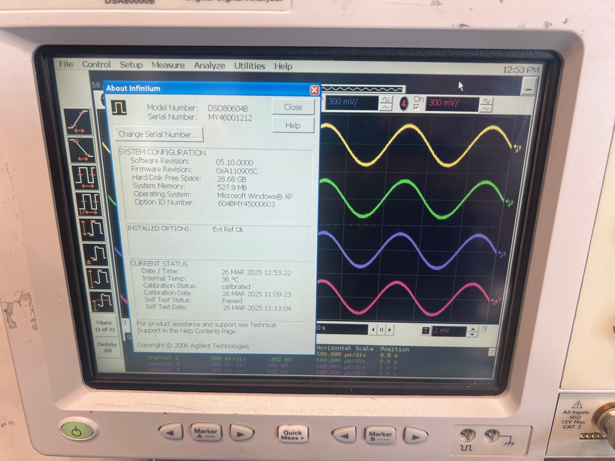
Task: Click the frequency measurement icon
Action: [89, 204]
